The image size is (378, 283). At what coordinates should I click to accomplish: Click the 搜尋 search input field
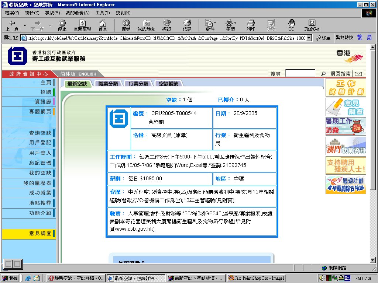pos(300,73)
